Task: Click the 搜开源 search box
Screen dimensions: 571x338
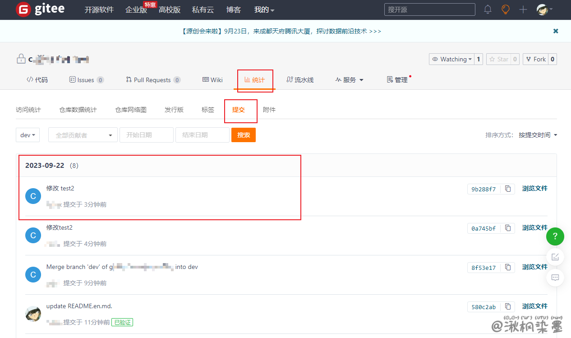Action: point(429,9)
